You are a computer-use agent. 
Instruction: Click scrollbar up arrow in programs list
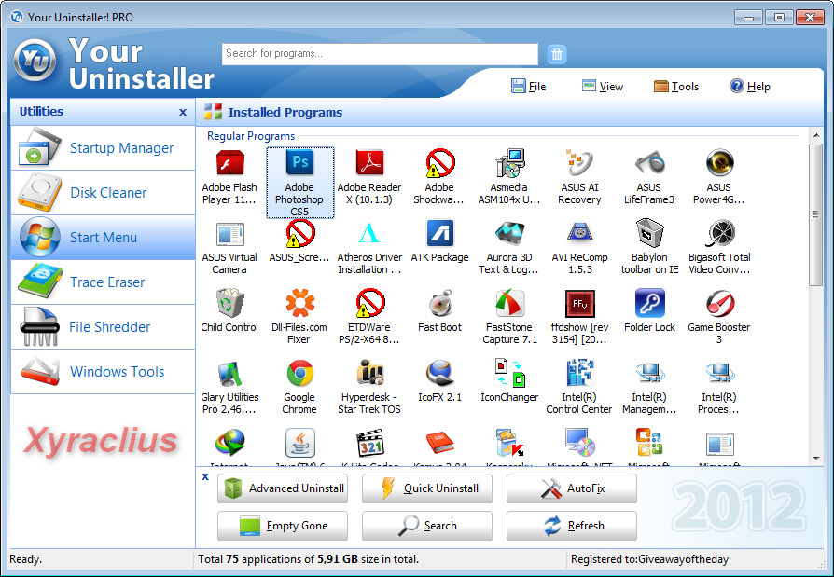click(x=816, y=135)
